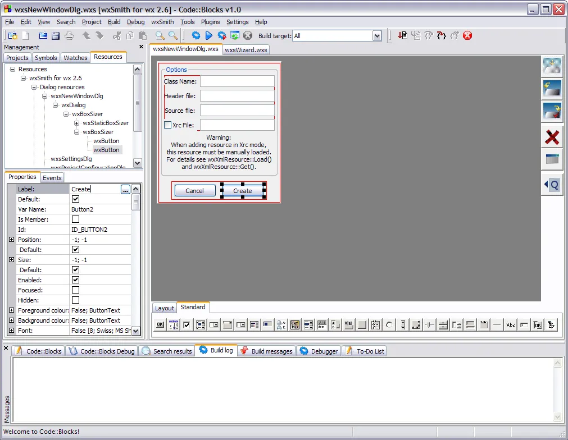Click the Create button in the dialog preview
Viewport: 568px width, 440px height.
[x=243, y=190]
